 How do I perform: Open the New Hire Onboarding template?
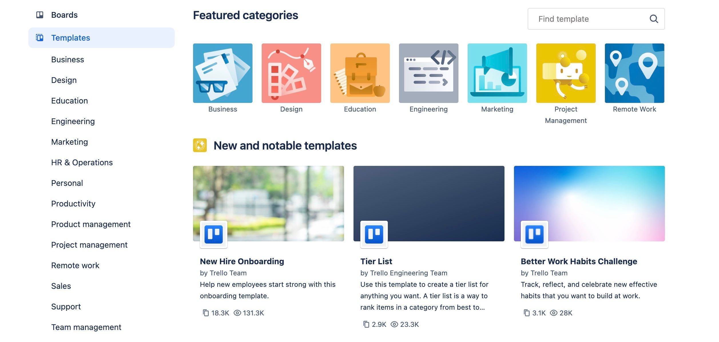pos(242,261)
